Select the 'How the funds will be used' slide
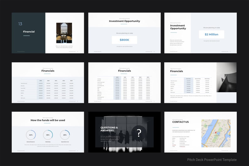249x166 pixels. pos(48,132)
